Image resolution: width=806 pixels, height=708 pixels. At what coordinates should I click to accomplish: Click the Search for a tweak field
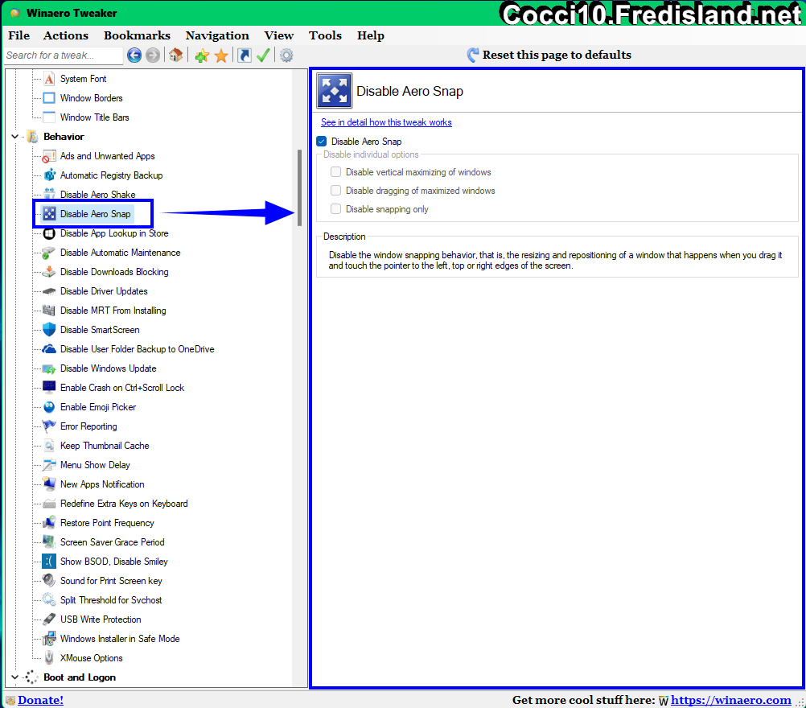[x=64, y=56]
